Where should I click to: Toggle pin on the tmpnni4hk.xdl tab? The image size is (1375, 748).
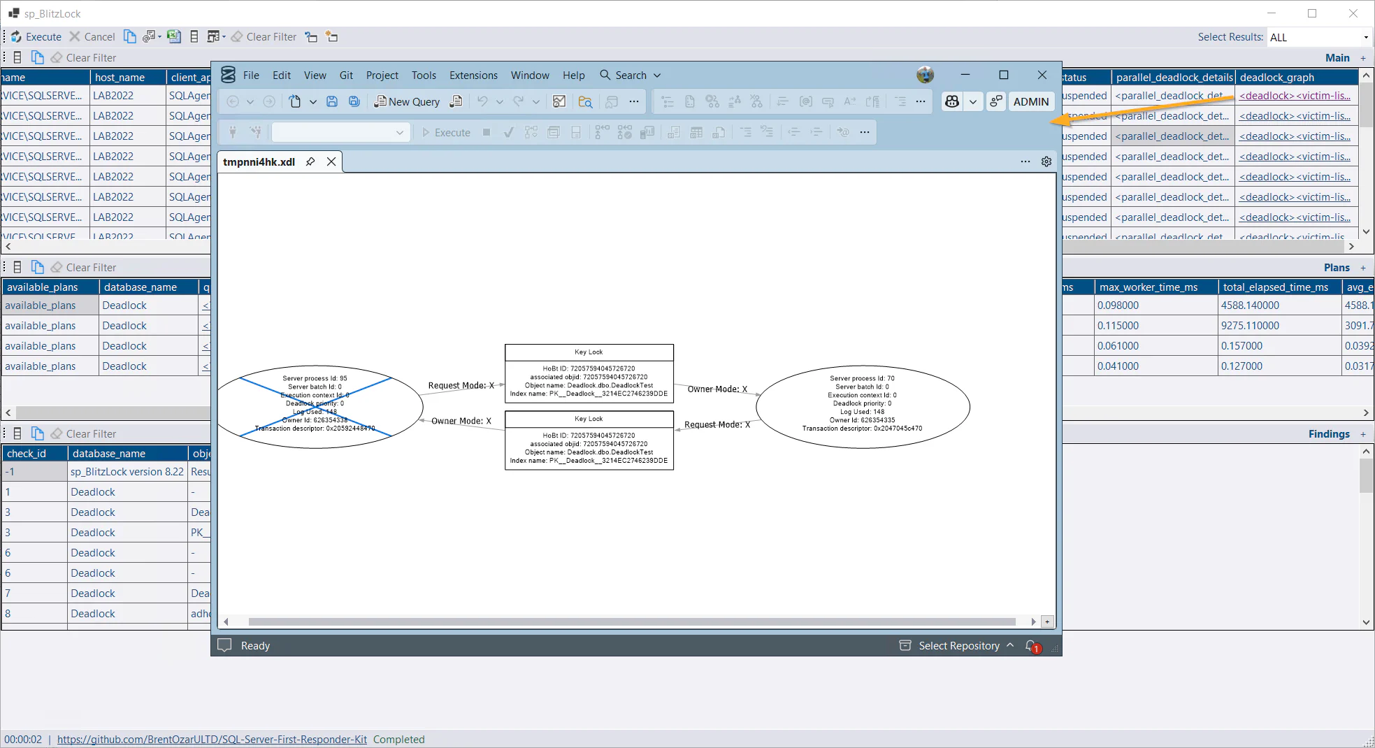[310, 162]
